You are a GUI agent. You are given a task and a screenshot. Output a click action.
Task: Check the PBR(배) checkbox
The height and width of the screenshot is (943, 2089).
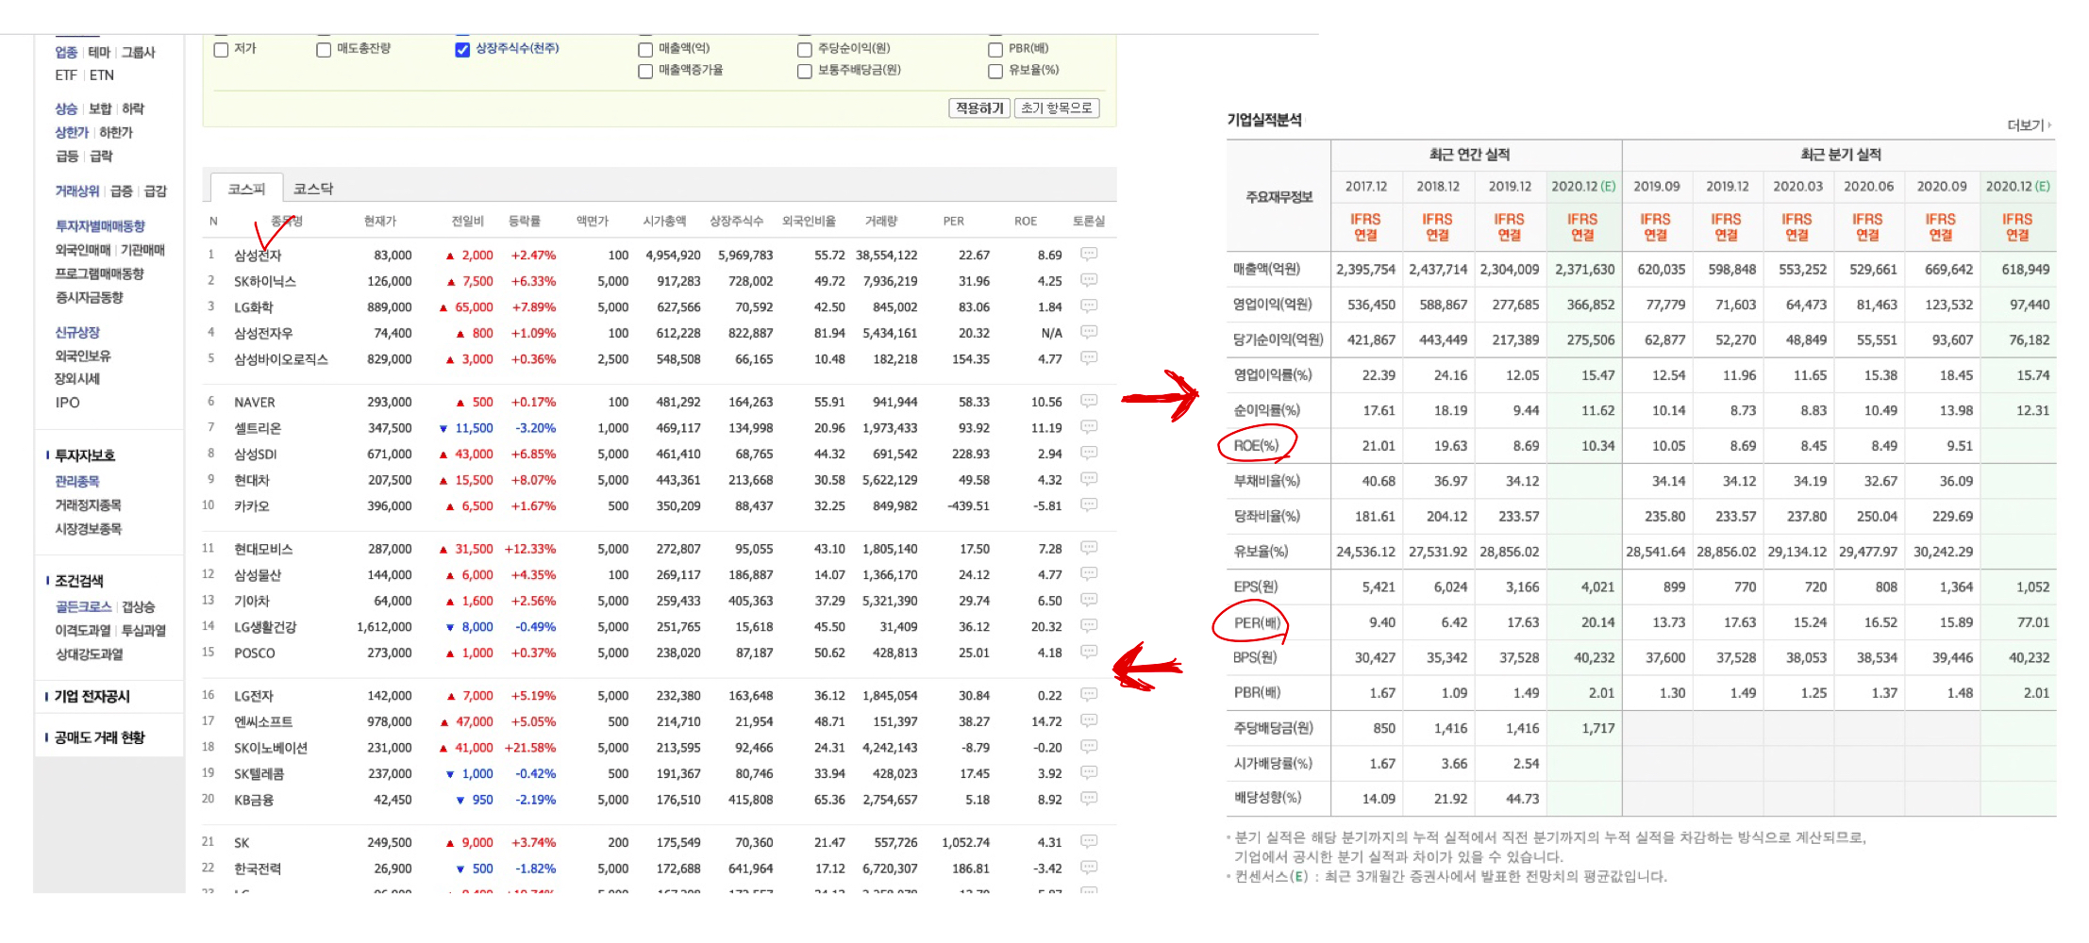[x=995, y=50]
